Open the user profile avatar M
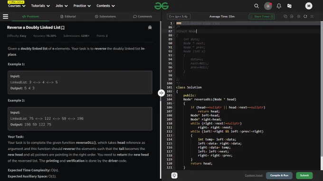 click(x=309, y=6)
